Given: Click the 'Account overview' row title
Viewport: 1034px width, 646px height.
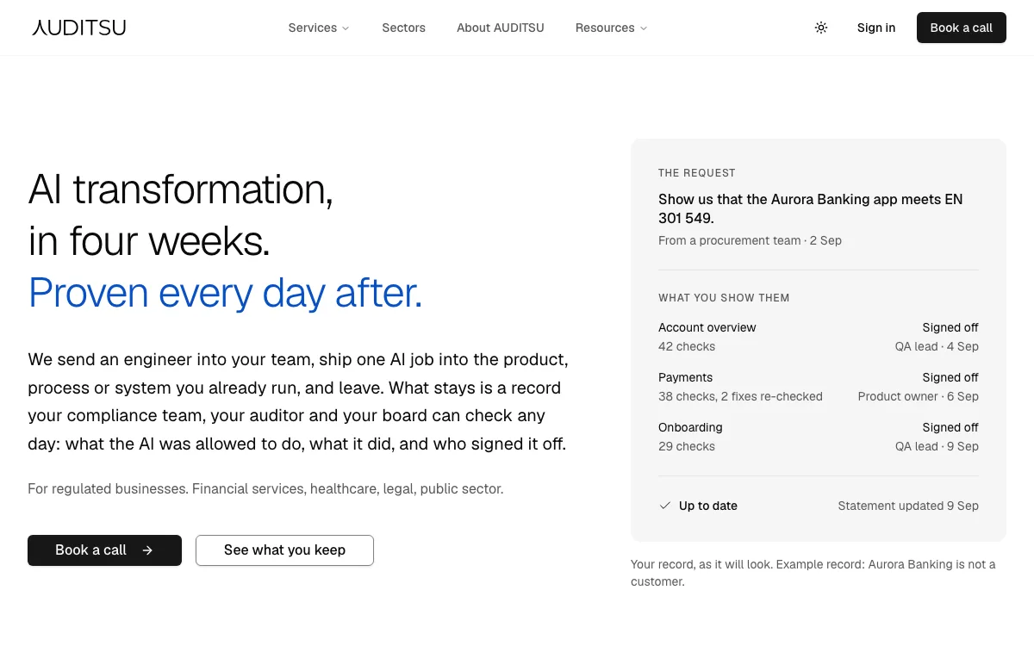Looking at the screenshot, I should 707,327.
